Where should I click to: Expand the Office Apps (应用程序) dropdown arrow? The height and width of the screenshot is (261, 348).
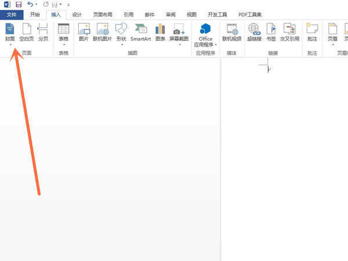click(216, 45)
